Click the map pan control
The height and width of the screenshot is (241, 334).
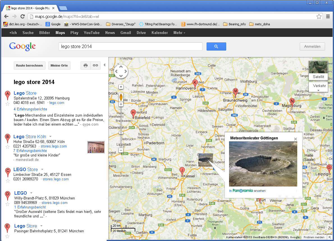[121, 71]
